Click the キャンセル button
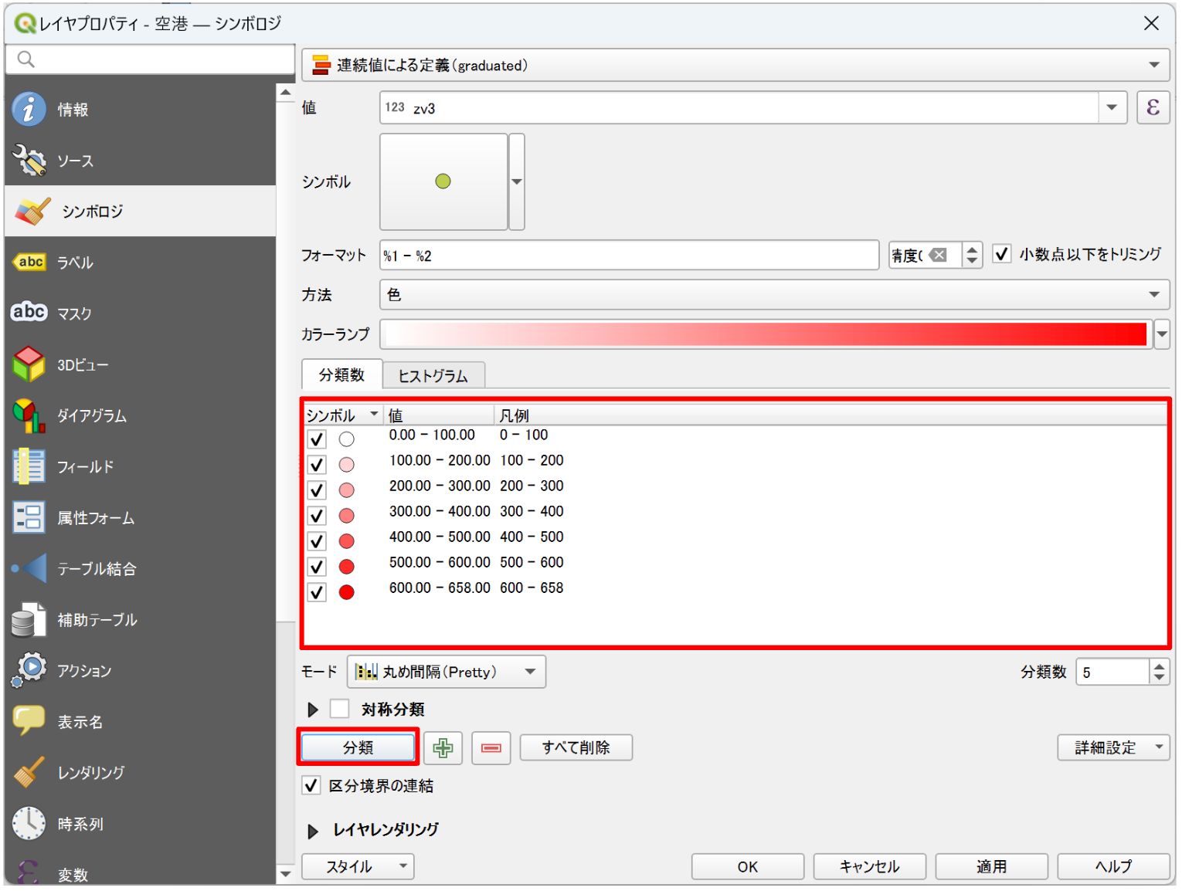This screenshot has width=1182, height=891. click(x=870, y=866)
